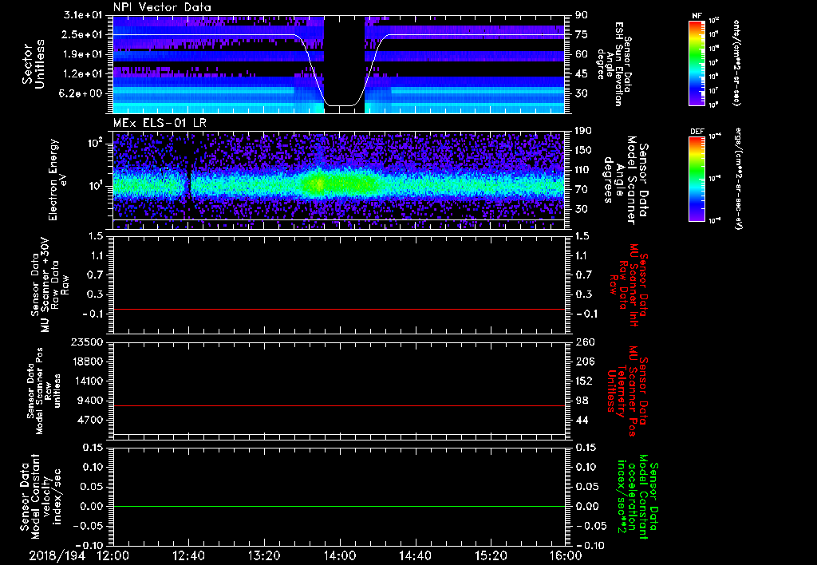The height and width of the screenshot is (565, 817).
Task: Click the red MU Scanner Pos Telemetry title
Action: click(x=628, y=391)
